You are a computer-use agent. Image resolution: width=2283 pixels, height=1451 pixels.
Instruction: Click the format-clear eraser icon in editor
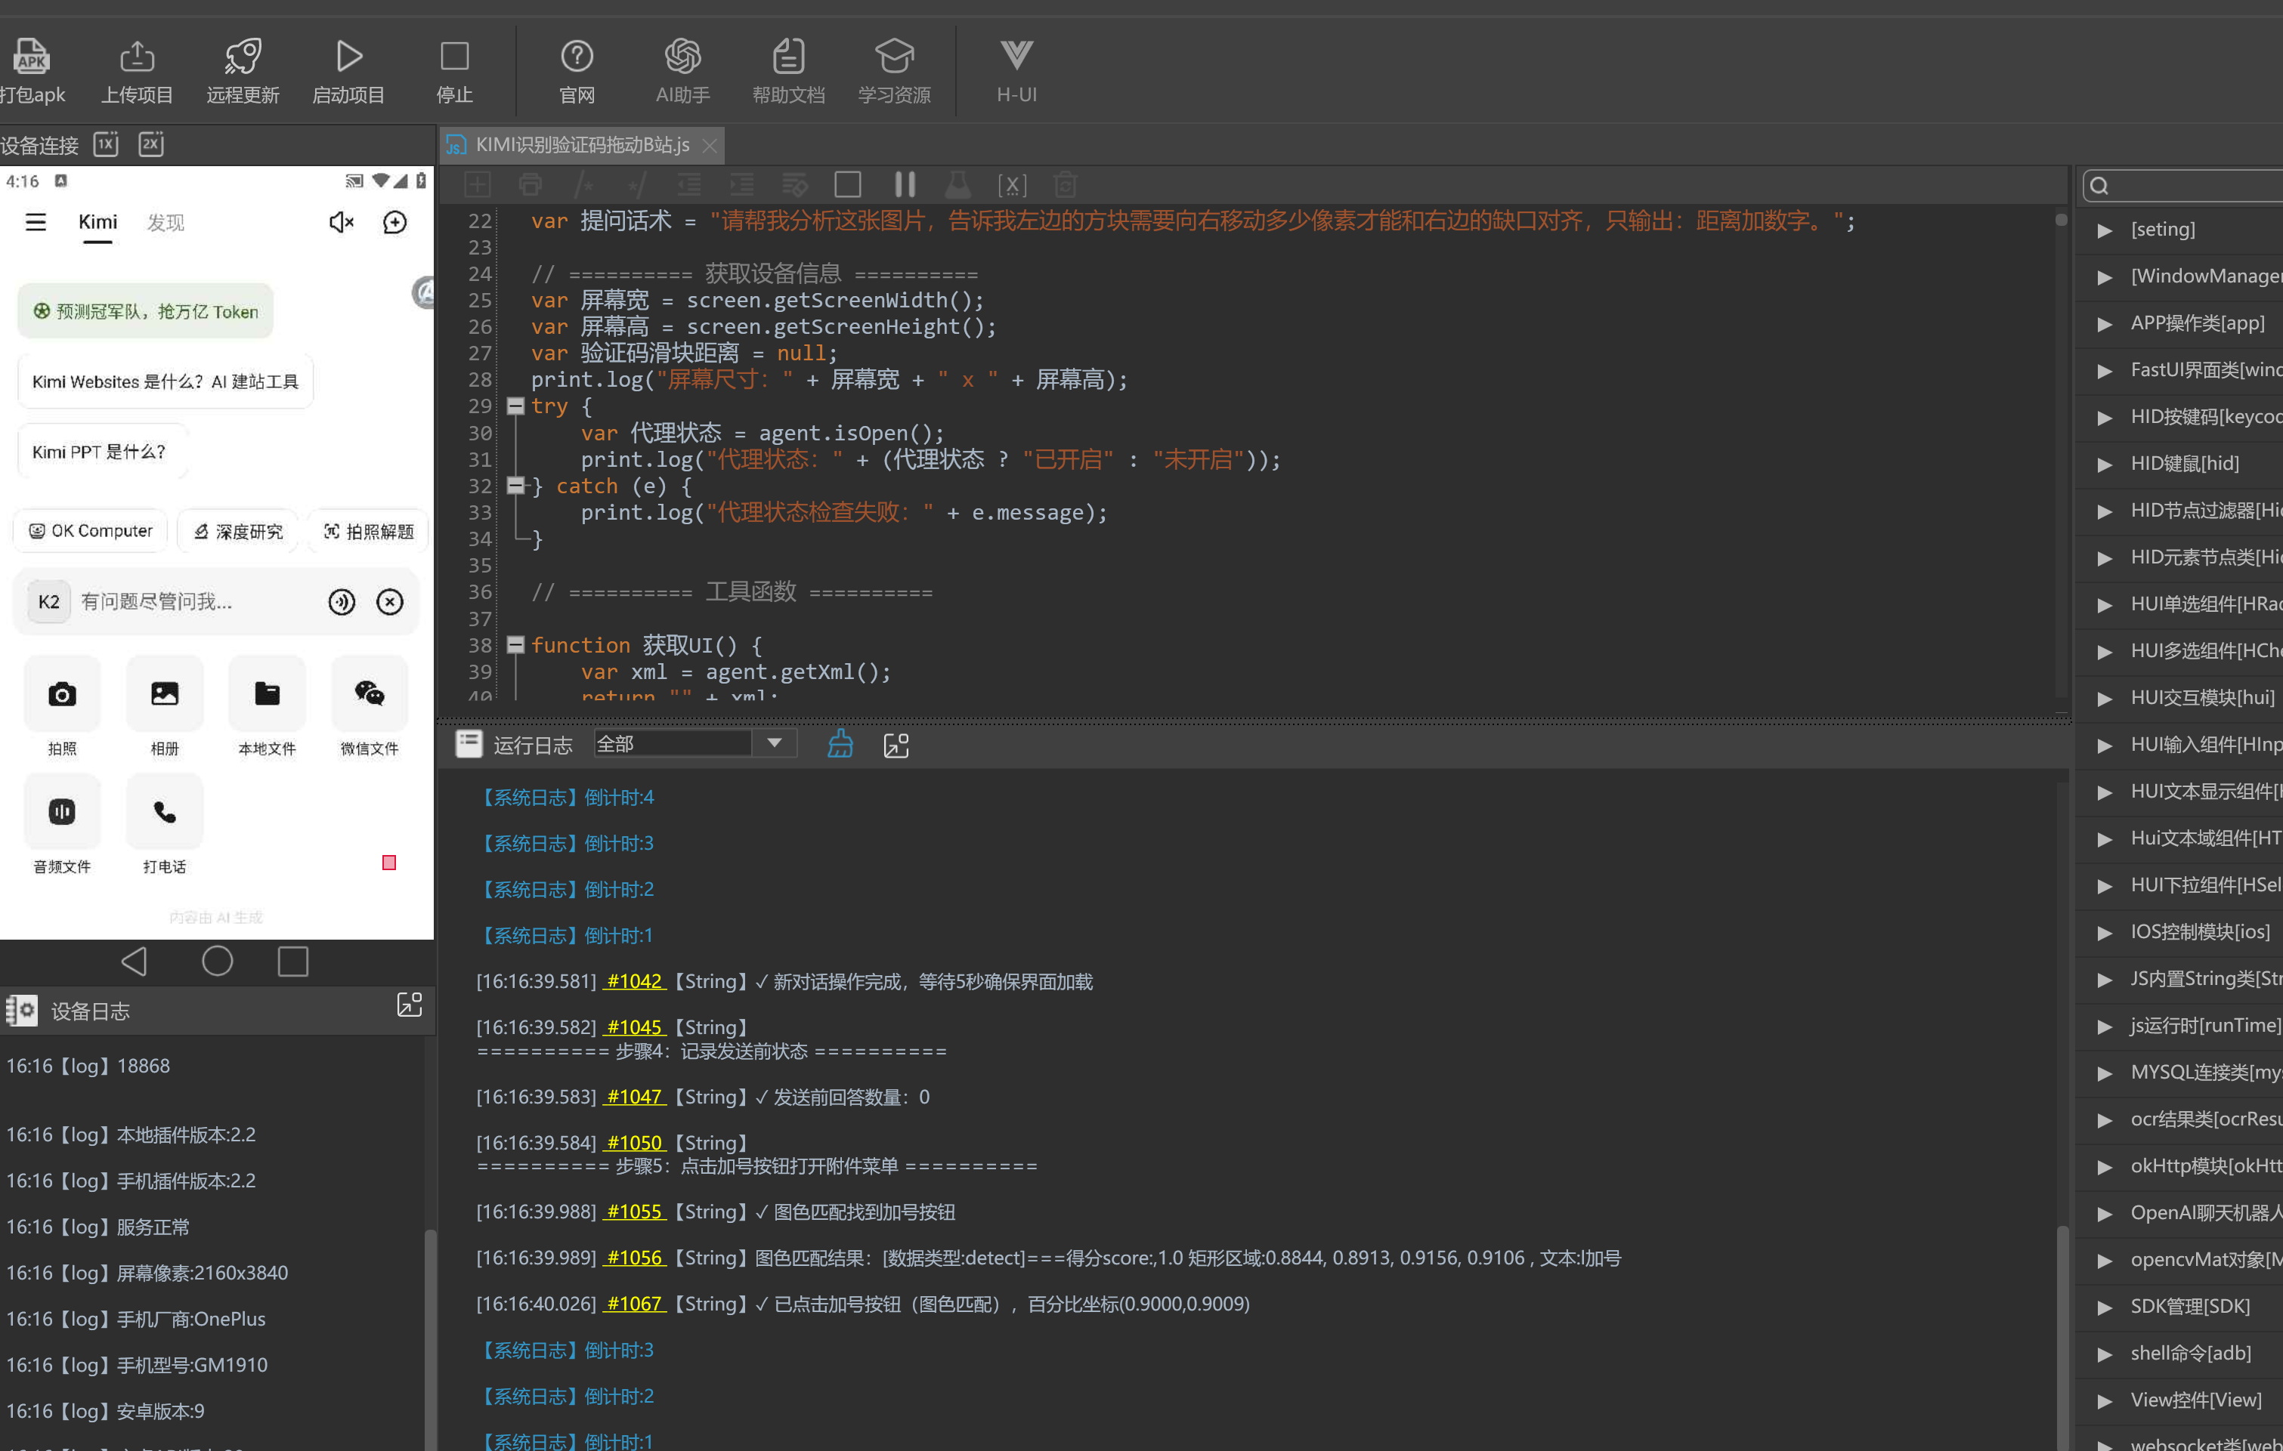coord(794,184)
